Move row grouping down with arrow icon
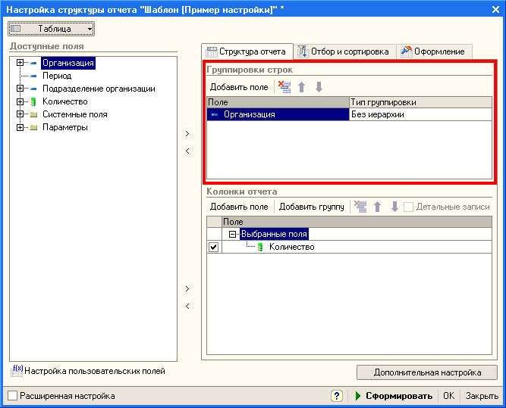The height and width of the screenshot is (408, 506). (319, 87)
